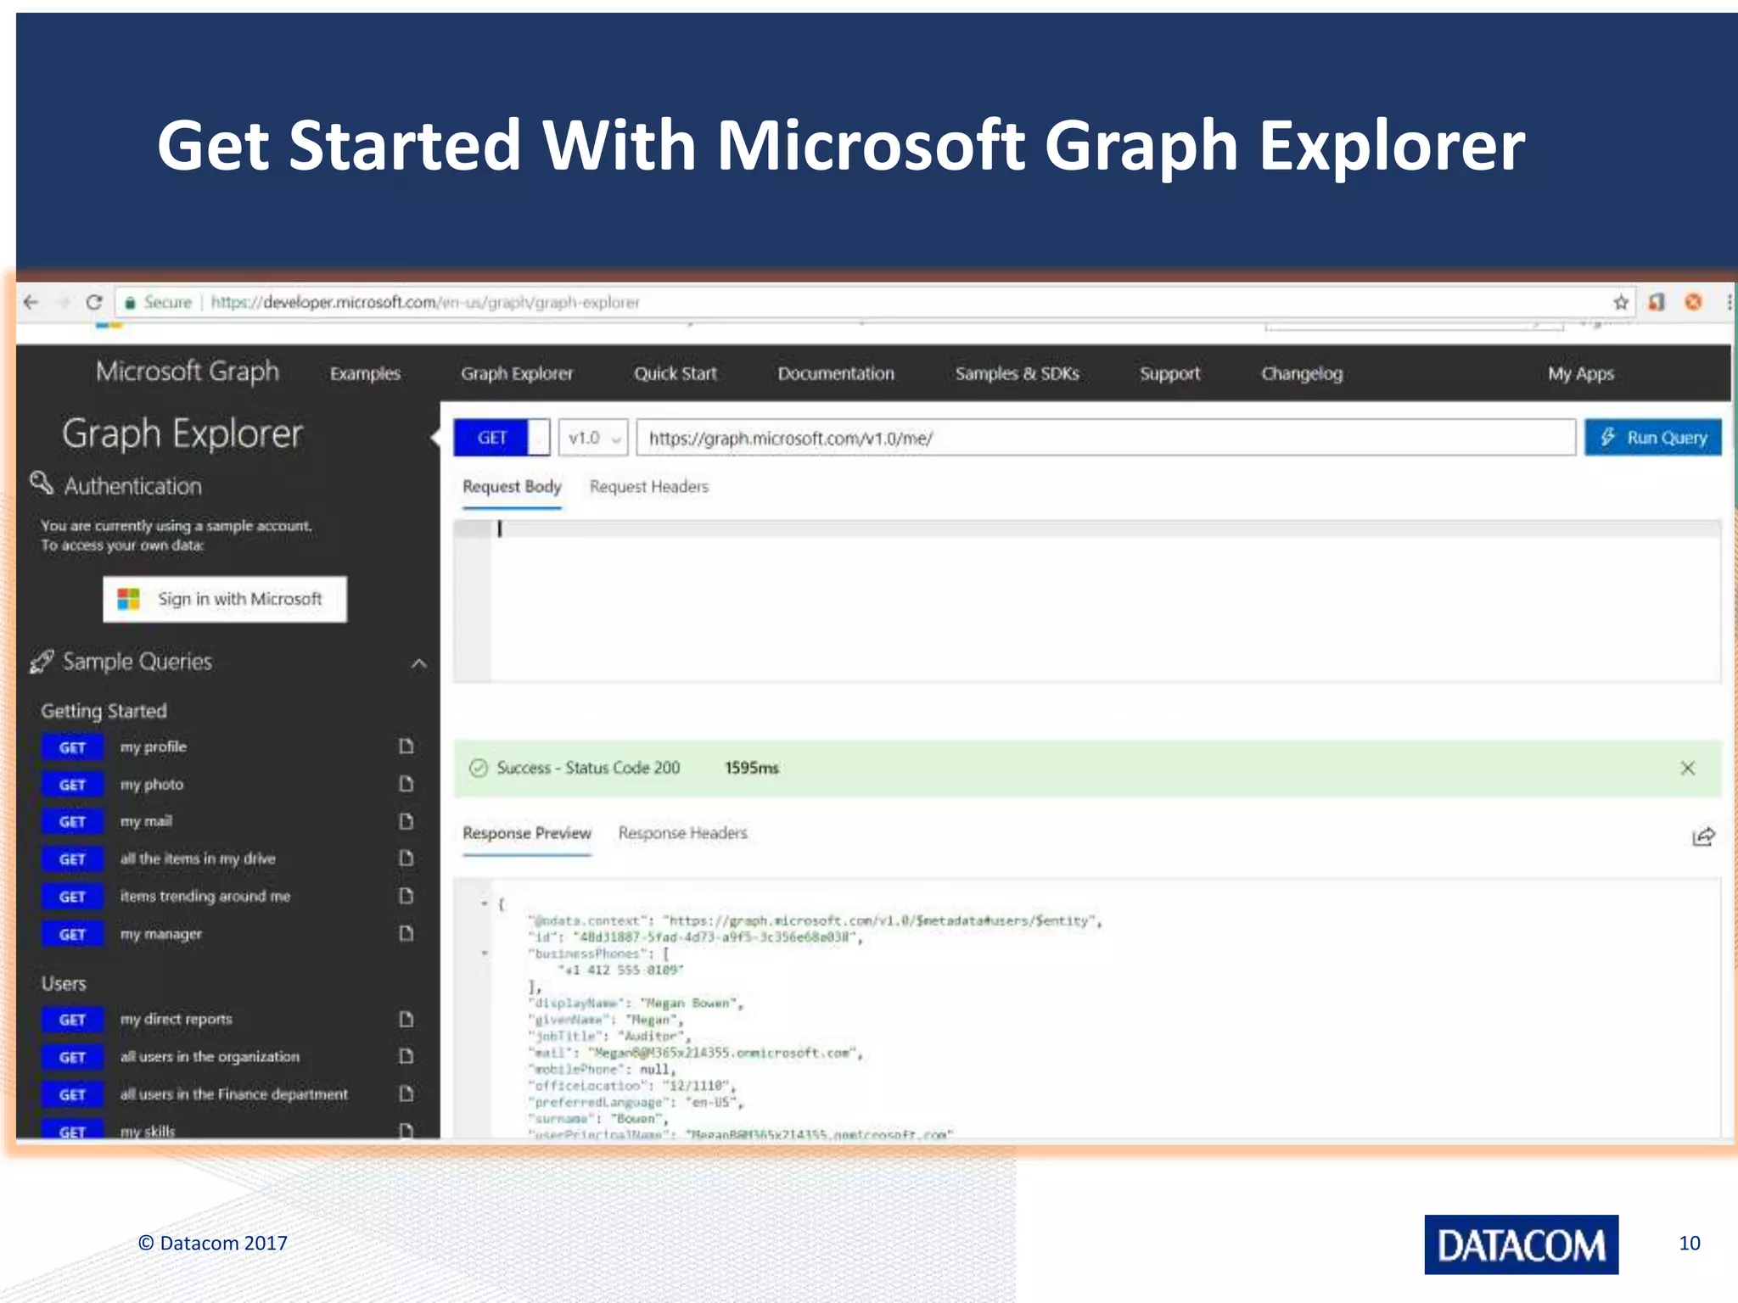The height and width of the screenshot is (1303, 1738).
Task: Switch to the Request Headers tab
Action: tap(648, 487)
